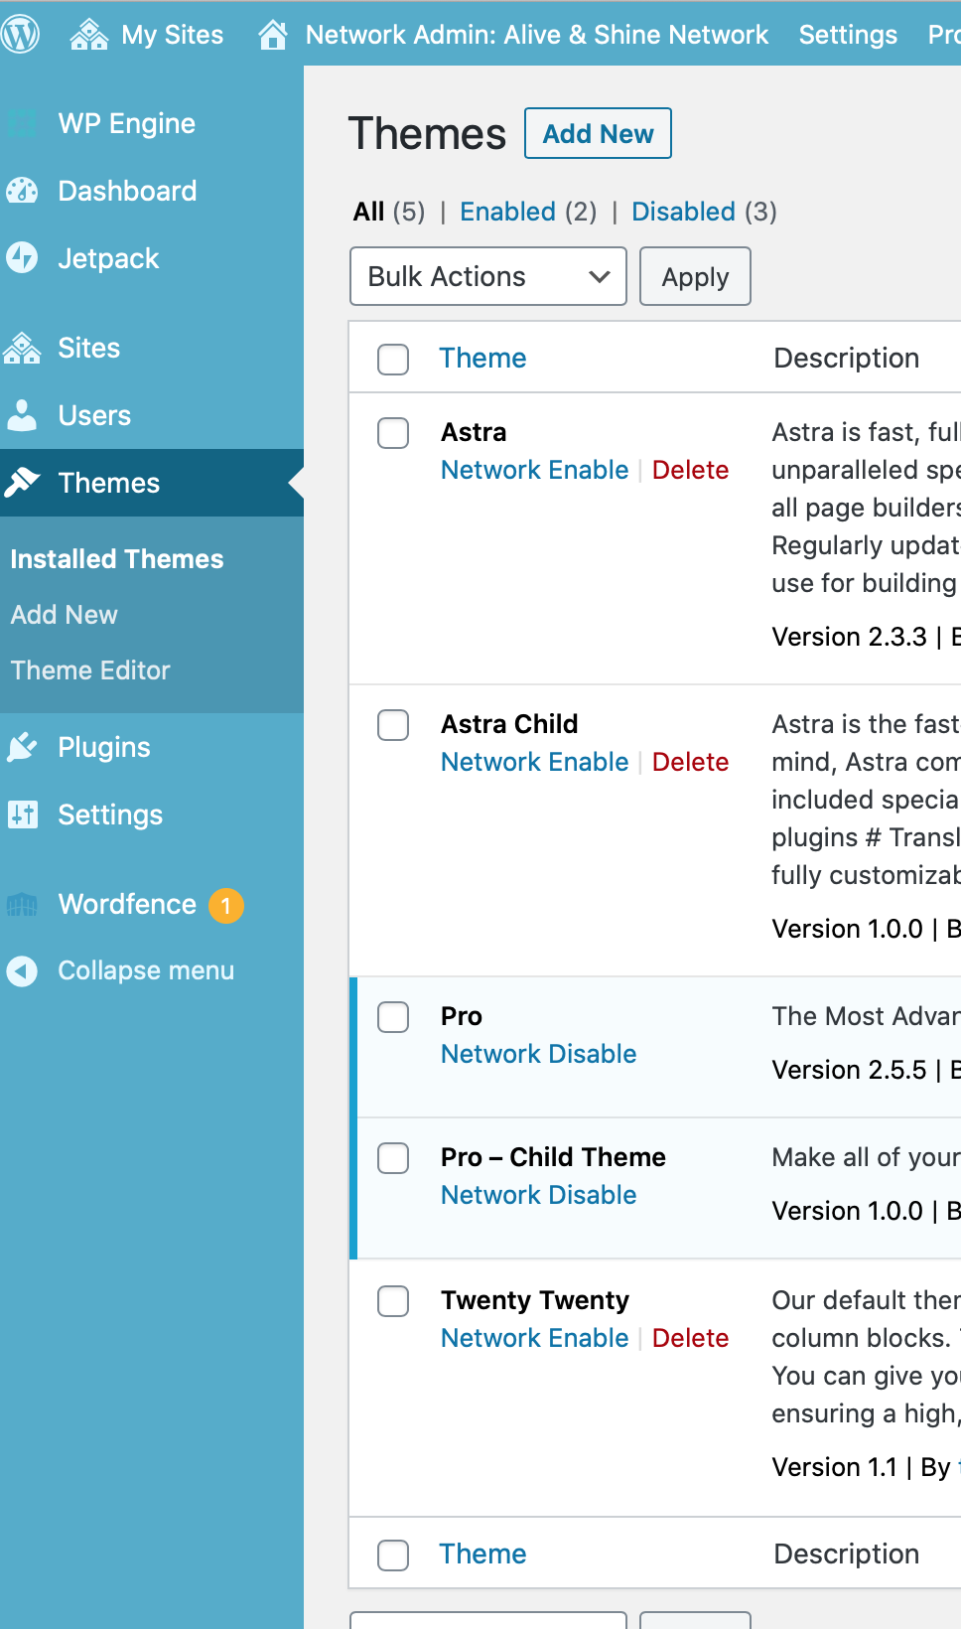961x1629 pixels.
Task: Filter themes by Enabled
Action: 507,212
